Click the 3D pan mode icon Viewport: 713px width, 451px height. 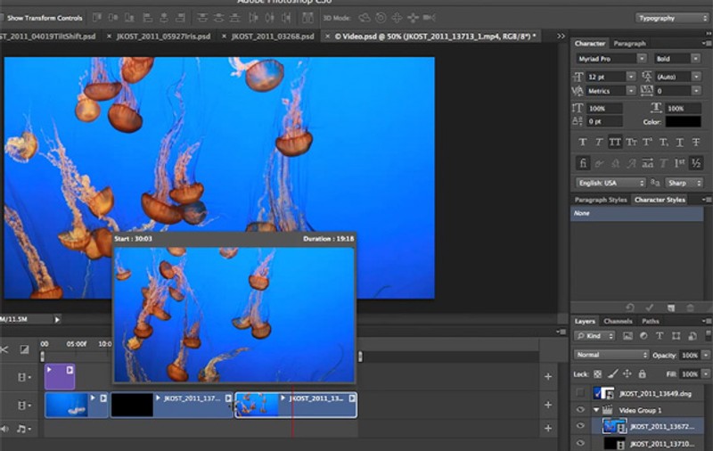[397, 18]
